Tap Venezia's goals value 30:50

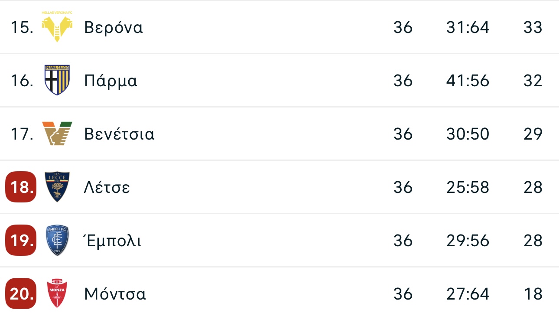coord(468,134)
